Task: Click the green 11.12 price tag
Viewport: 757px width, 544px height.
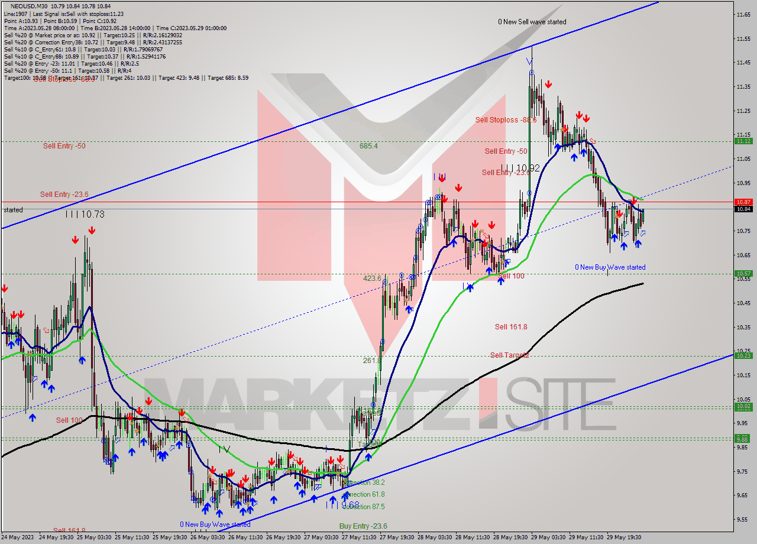Action: (743, 141)
